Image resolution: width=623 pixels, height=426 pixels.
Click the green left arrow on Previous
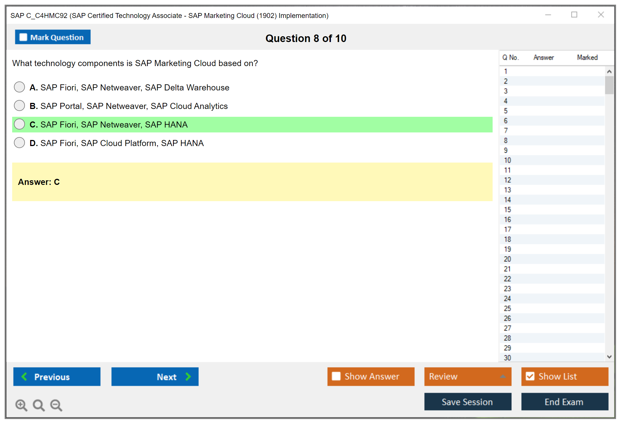24,376
